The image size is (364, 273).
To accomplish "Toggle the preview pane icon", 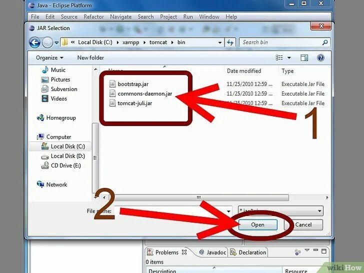I will pos(304,57).
